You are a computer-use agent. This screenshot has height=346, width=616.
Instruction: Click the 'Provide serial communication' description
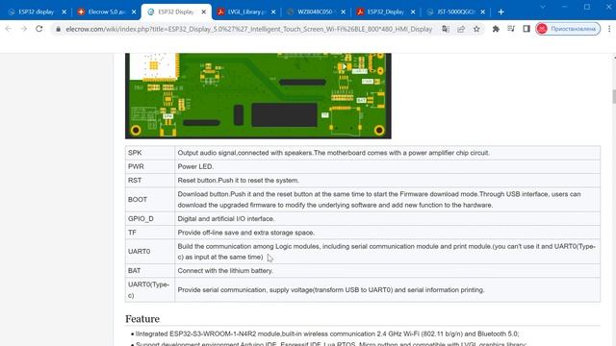(x=331, y=290)
